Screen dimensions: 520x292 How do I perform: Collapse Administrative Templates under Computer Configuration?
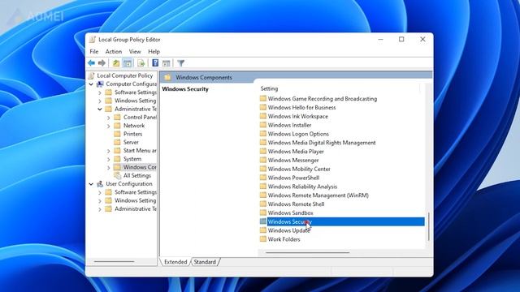[x=100, y=109]
